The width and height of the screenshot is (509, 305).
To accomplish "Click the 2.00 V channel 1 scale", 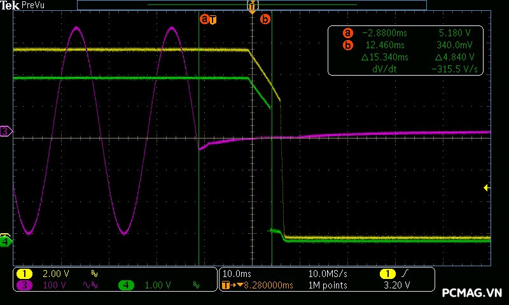I will [x=56, y=274].
